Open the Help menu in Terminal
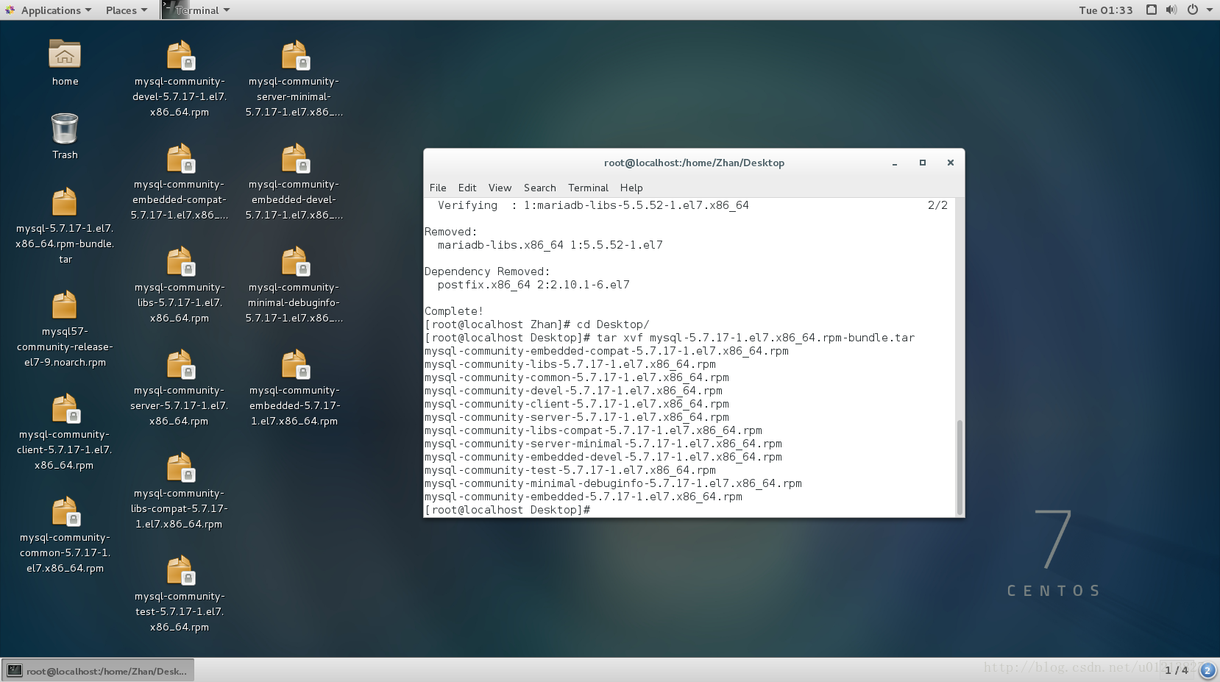The height and width of the screenshot is (682, 1220). [x=631, y=188]
